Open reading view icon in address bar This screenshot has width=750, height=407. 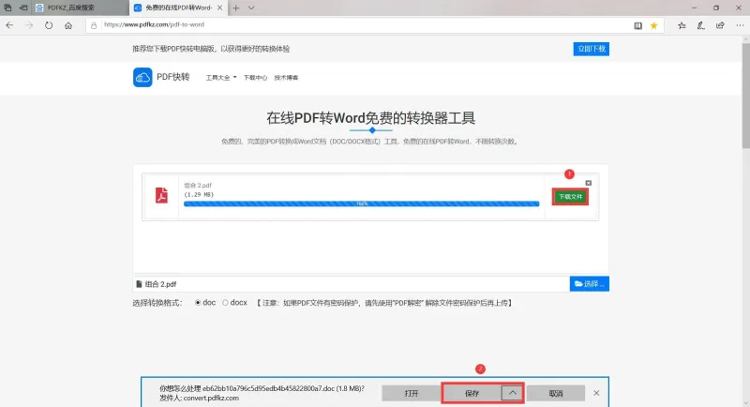(638, 26)
